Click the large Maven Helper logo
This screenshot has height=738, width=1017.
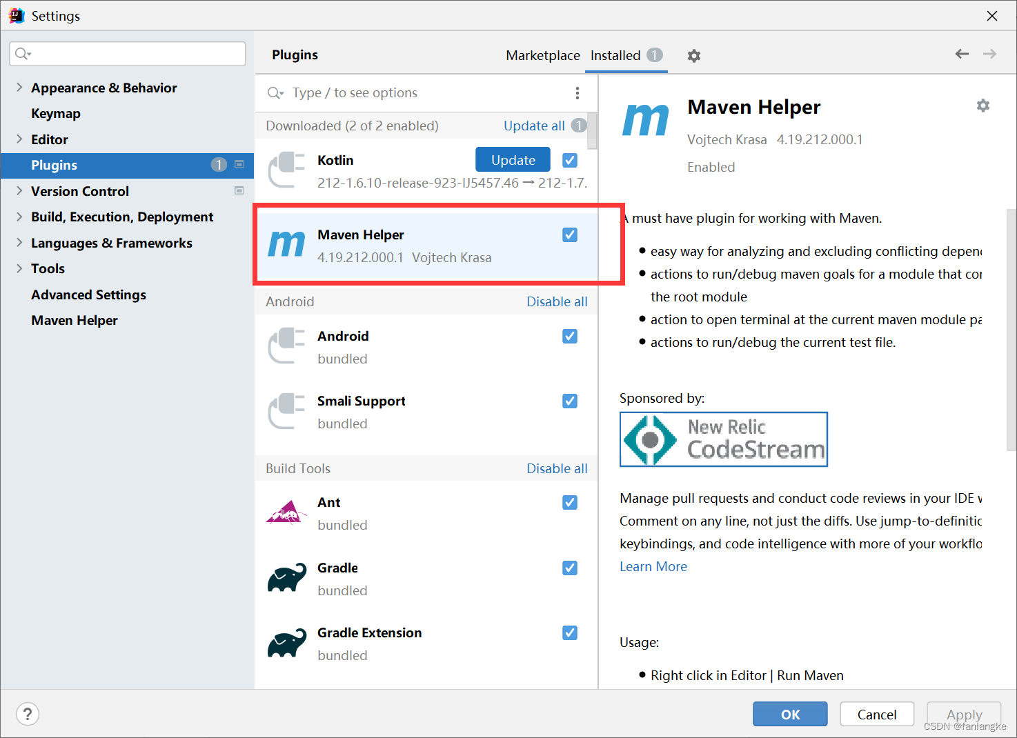pyautogui.click(x=646, y=119)
